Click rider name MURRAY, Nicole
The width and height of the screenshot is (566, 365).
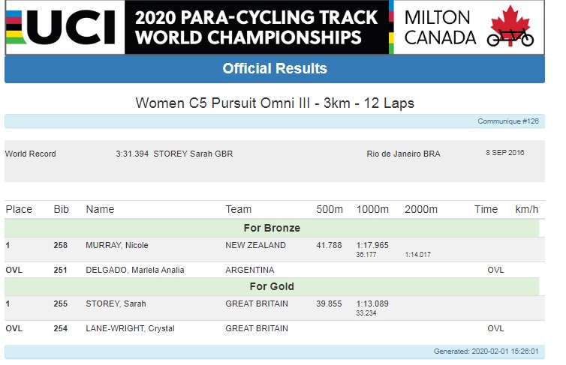117,245
